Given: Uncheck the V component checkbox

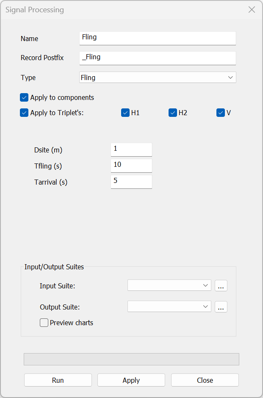Looking at the screenshot, I should (x=220, y=113).
